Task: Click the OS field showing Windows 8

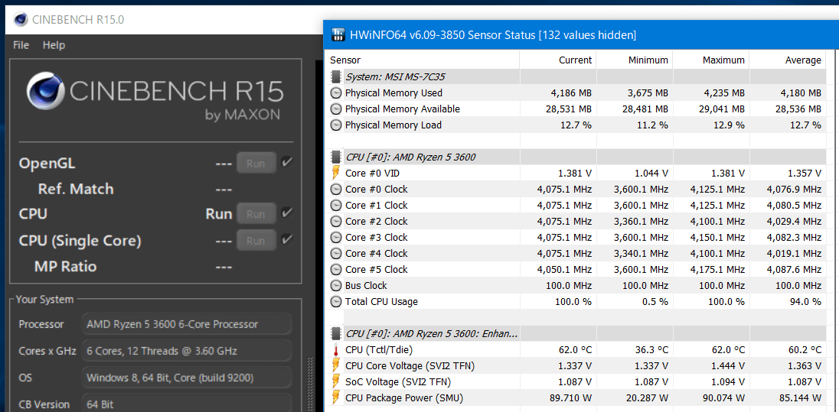Action: [x=186, y=378]
